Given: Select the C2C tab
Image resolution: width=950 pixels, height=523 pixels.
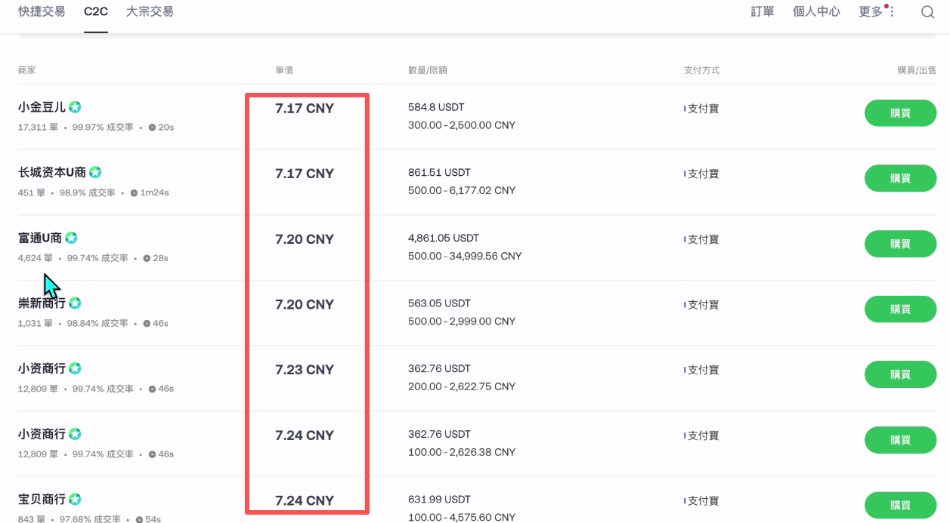Looking at the screenshot, I should (96, 12).
